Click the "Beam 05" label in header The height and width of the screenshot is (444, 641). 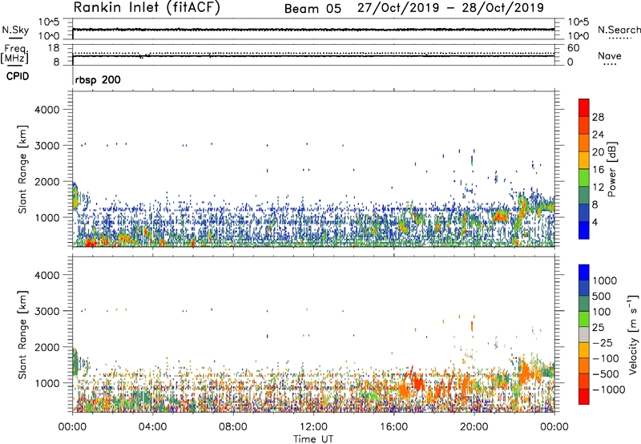312,9
